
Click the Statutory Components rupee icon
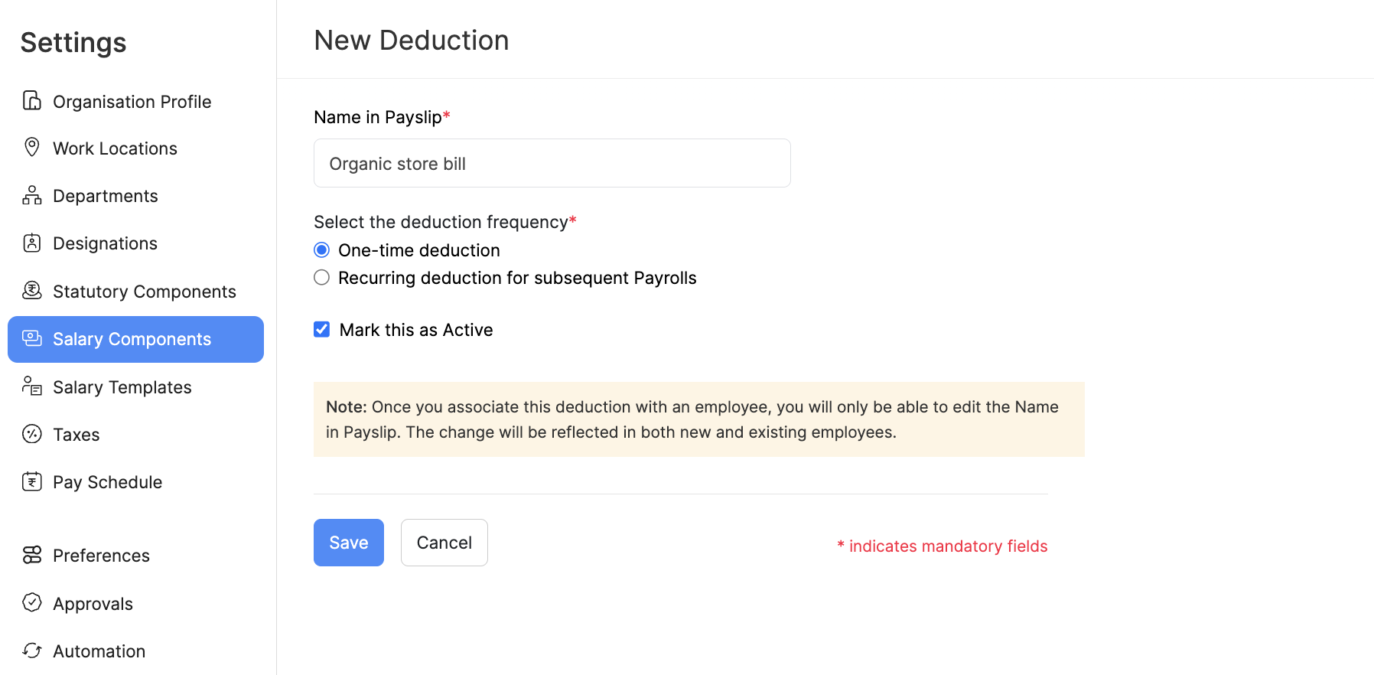pyautogui.click(x=31, y=291)
